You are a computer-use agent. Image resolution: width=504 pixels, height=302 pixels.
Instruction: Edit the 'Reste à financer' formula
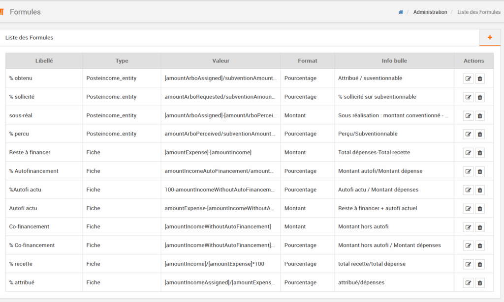tap(468, 153)
